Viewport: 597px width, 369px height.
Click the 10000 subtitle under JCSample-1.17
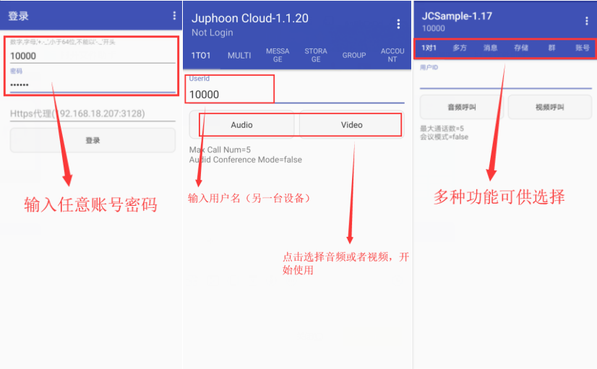(433, 28)
